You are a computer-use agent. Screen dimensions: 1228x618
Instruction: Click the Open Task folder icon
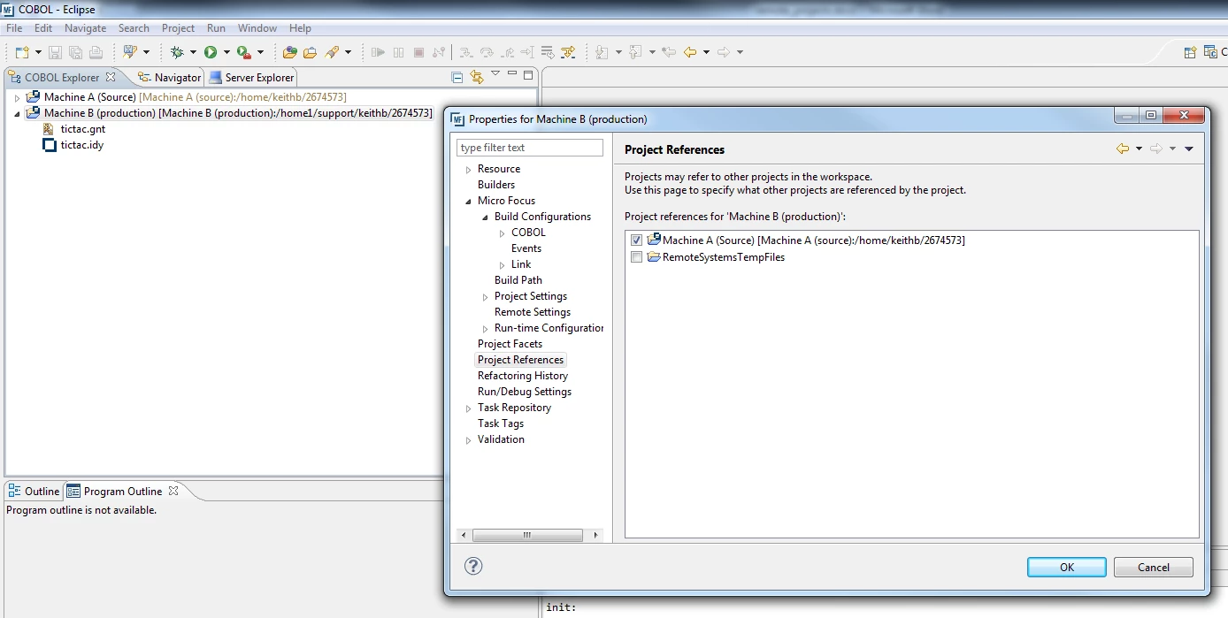pyautogui.click(x=310, y=52)
